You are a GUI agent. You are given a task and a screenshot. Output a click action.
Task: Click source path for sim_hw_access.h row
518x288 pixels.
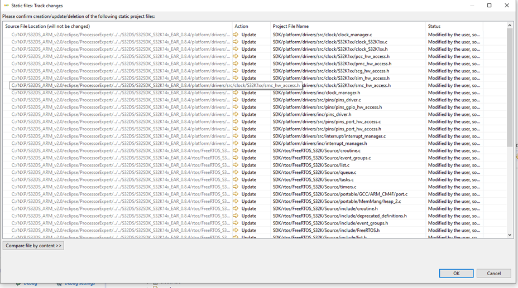[121, 78]
